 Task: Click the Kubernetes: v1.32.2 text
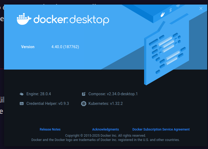(x=106, y=104)
